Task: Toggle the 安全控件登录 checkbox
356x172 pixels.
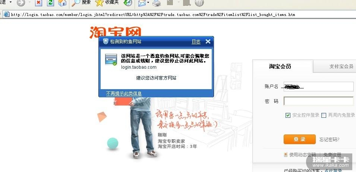Action: coord(288,116)
